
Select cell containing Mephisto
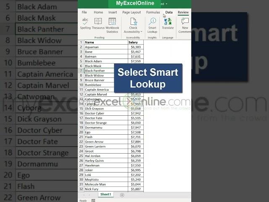[106, 180]
